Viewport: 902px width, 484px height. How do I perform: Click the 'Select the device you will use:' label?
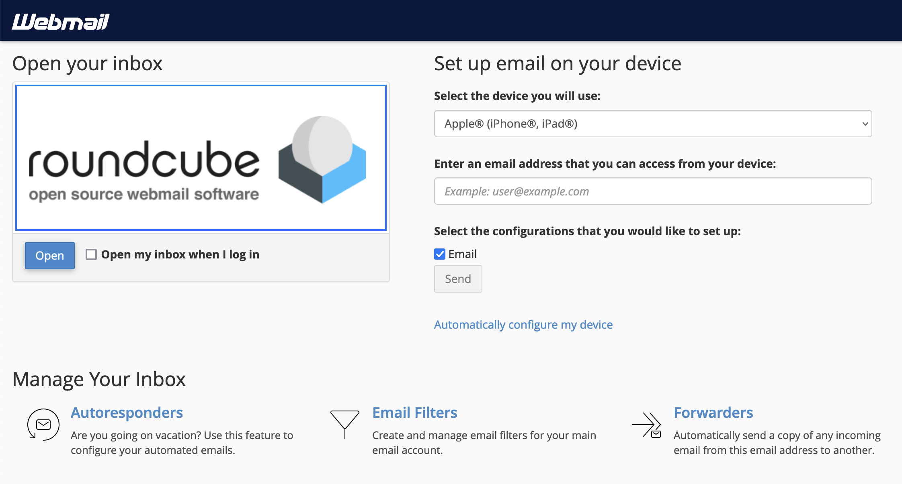coord(517,96)
